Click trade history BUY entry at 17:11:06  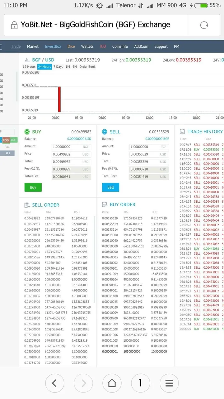pyautogui.click(x=202, y=150)
